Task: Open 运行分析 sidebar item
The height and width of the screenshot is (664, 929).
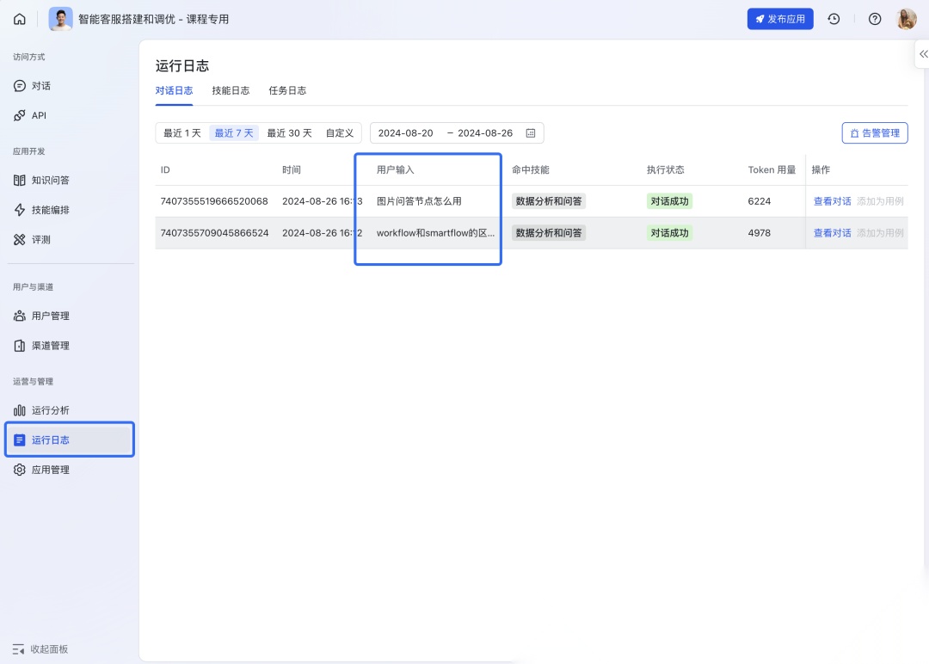Action: (x=70, y=410)
